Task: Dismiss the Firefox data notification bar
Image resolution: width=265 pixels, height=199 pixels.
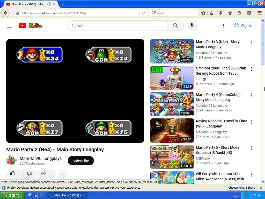Action: click(x=261, y=188)
